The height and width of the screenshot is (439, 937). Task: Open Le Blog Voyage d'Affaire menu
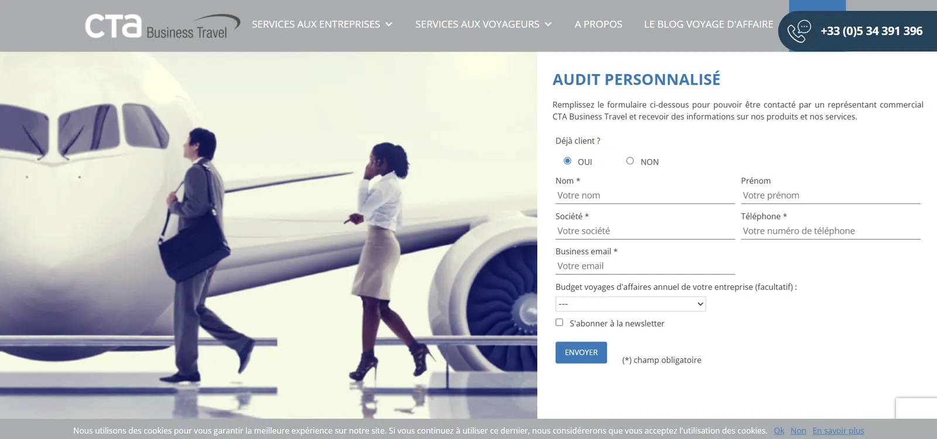point(709,25)
